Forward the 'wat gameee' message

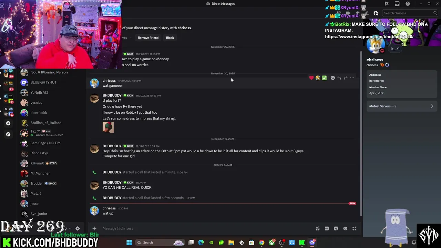coord(346,78)
